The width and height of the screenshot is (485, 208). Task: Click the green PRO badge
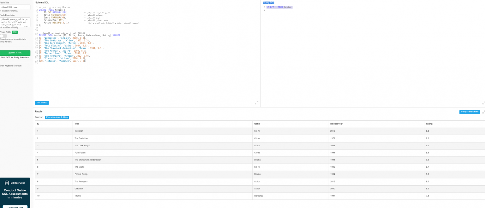click(15, 32)
